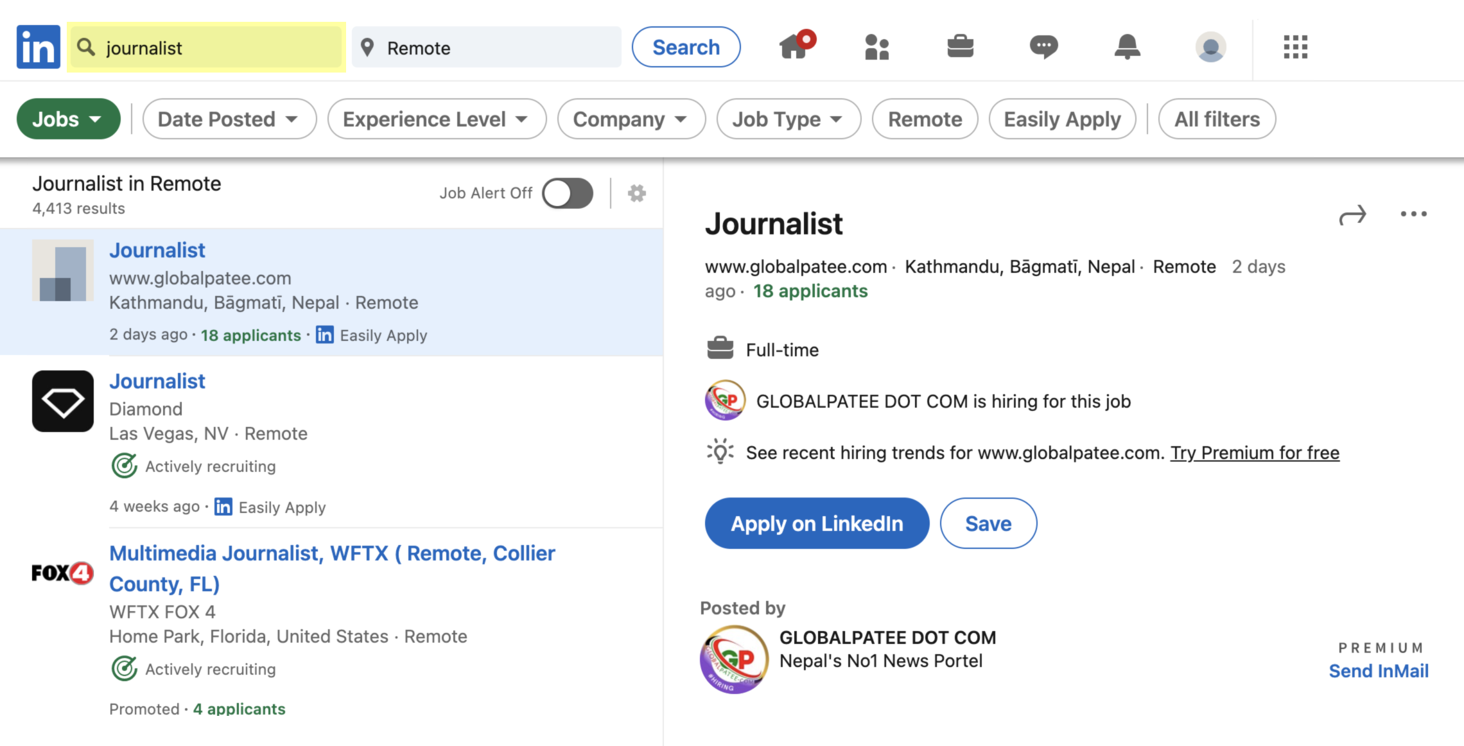The height and width of the screenshot is (746, 1464).
Task: Click 18 applicants in the job detail
Action: pyautogui.click(x=810, y=291)
